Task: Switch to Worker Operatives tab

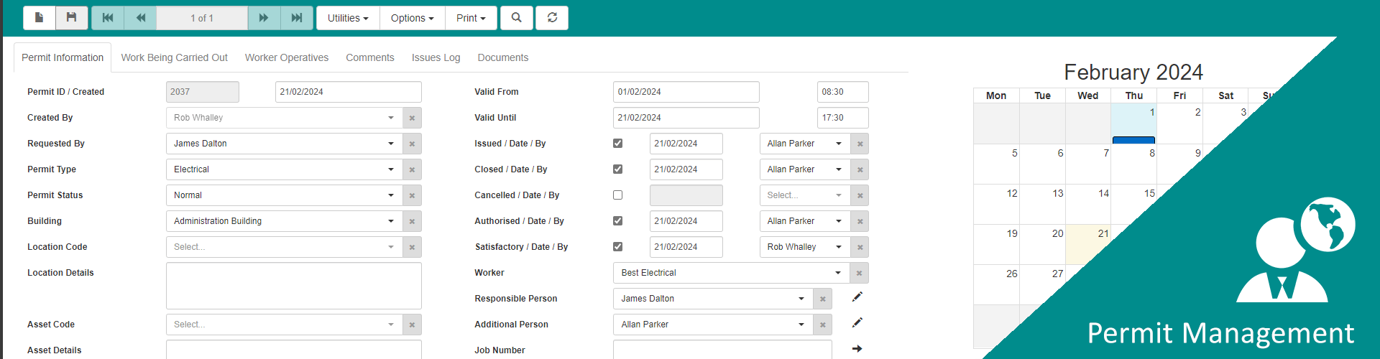Action: click(287, 57)
